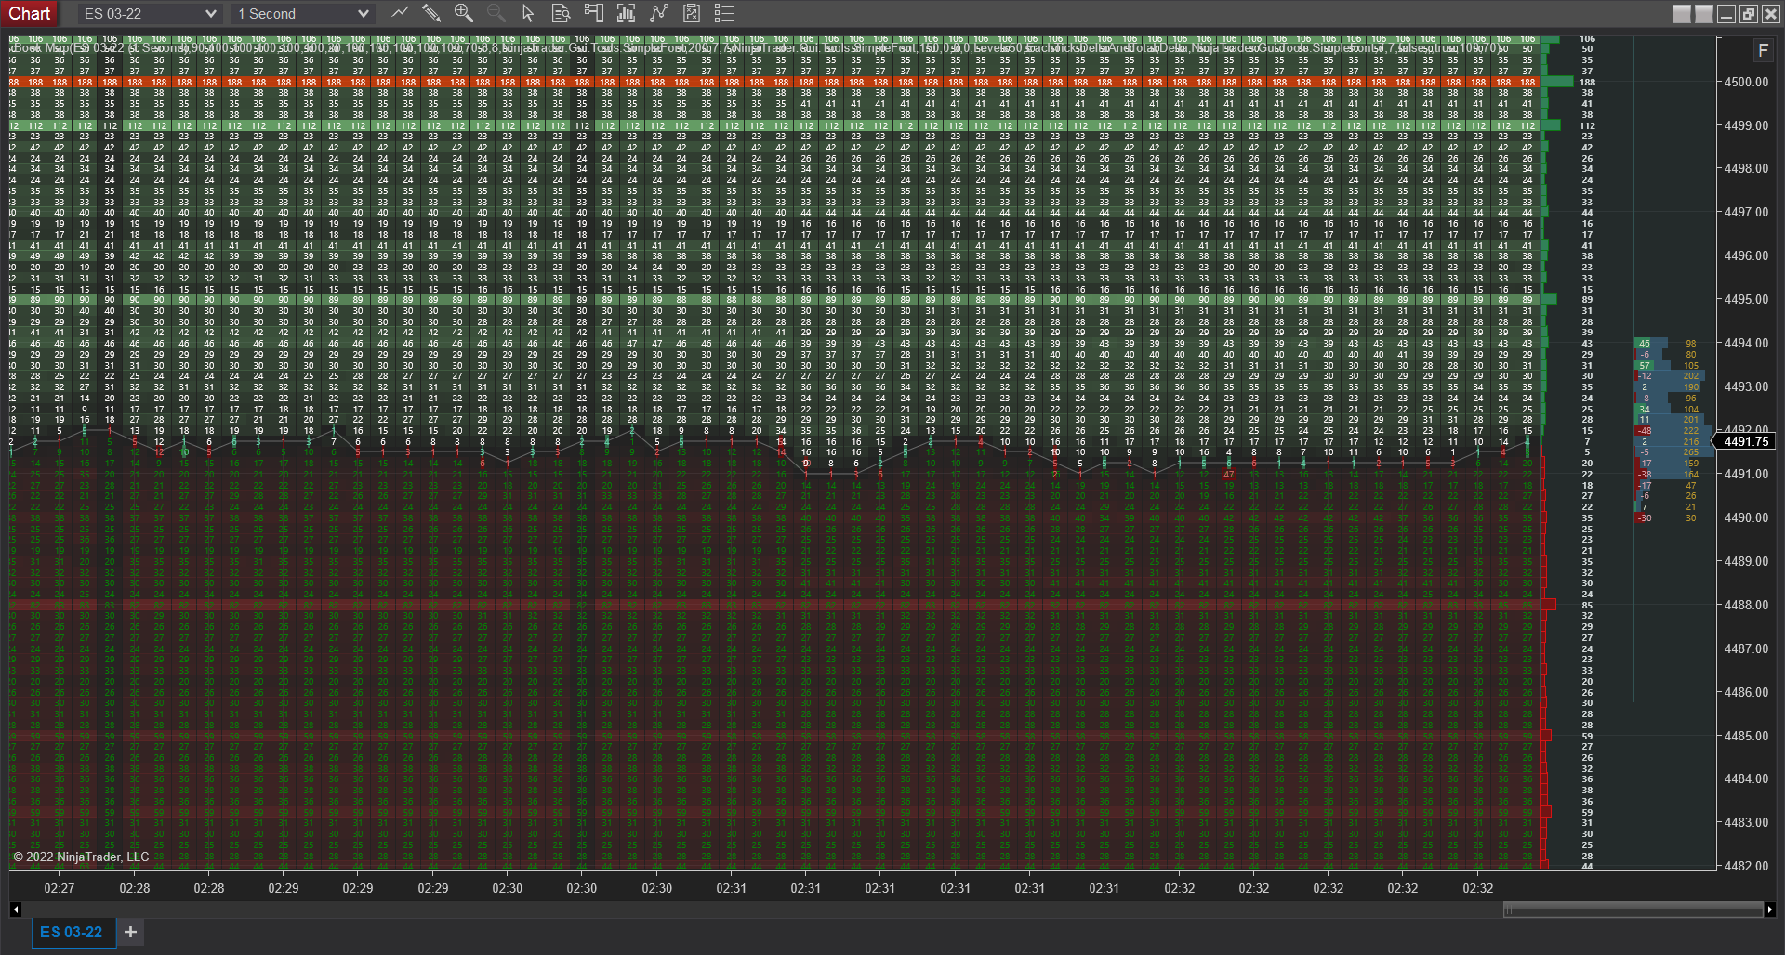Click volume profile total 222

pos(1690,431)
